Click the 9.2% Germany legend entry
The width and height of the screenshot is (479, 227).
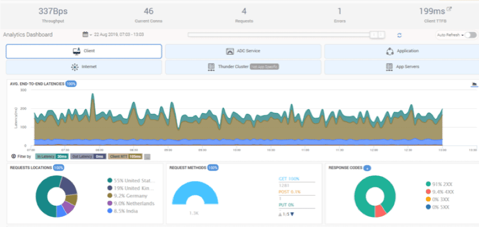[x=128, y=196]
